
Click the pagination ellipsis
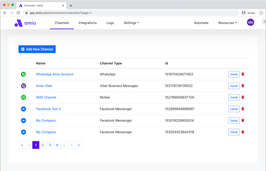coord(64,145)
